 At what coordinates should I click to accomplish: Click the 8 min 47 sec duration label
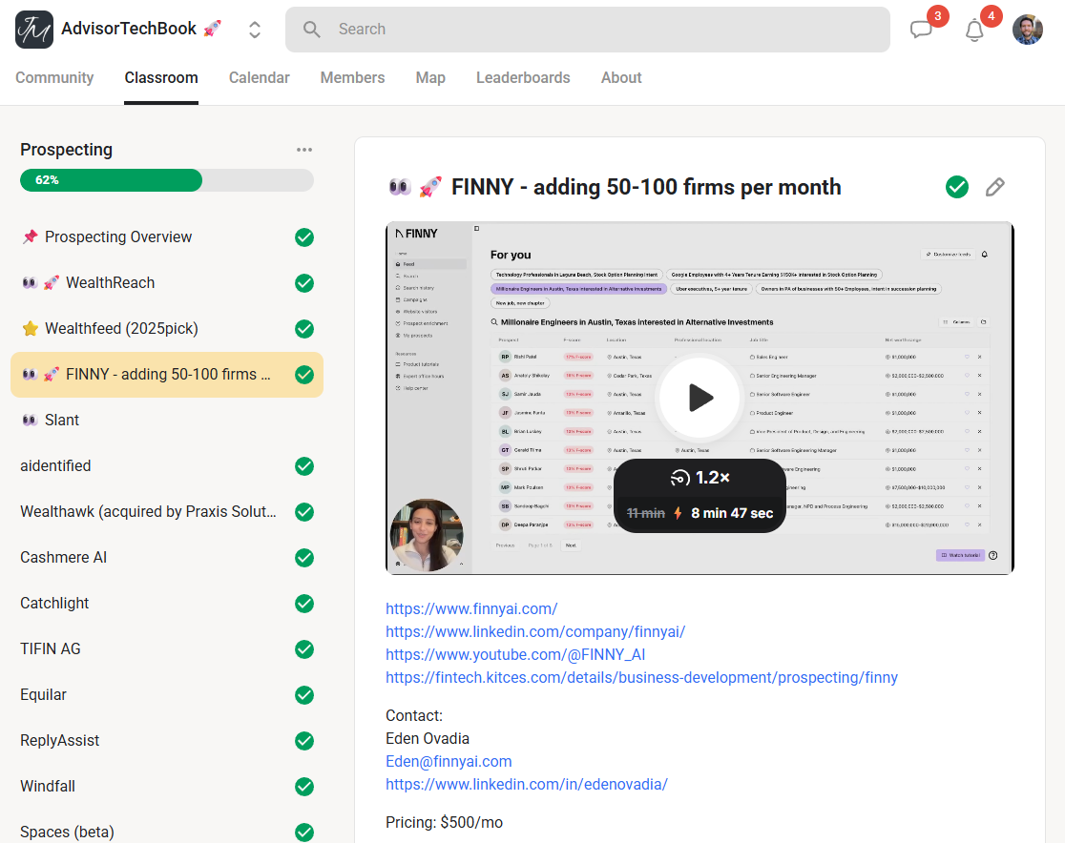(732, 514)
